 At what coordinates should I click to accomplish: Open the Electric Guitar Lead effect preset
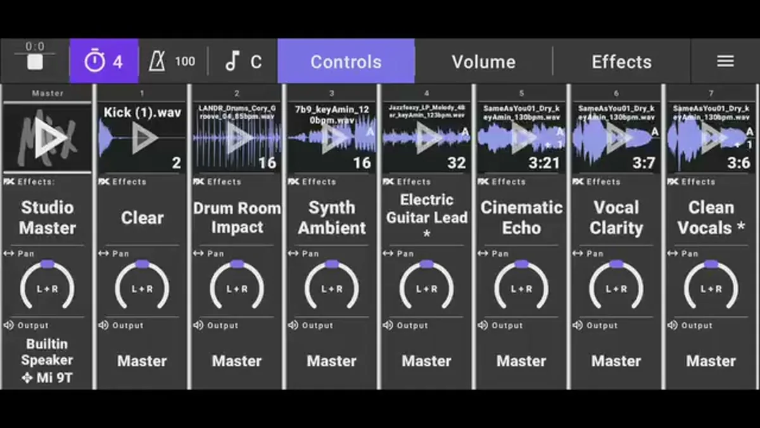[x=427, y=217]
